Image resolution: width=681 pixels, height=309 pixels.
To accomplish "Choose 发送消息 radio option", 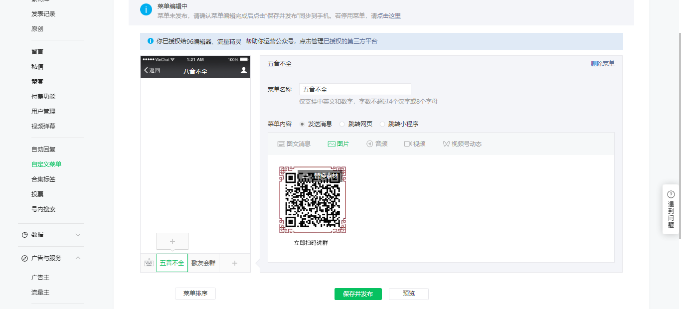I will click(302, 124).
